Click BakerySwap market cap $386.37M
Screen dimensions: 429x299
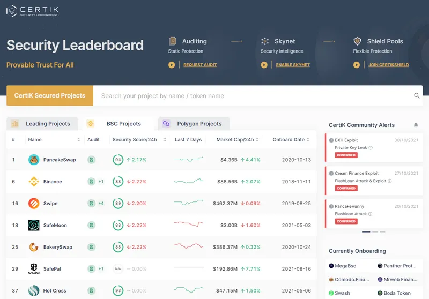[x=225, y=248]
